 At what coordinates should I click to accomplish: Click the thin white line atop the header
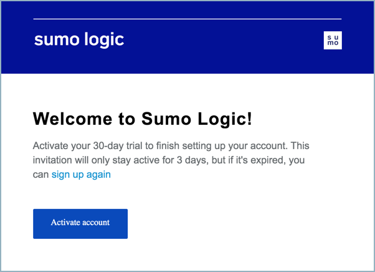pyautogui.click(x=187, y=19)
